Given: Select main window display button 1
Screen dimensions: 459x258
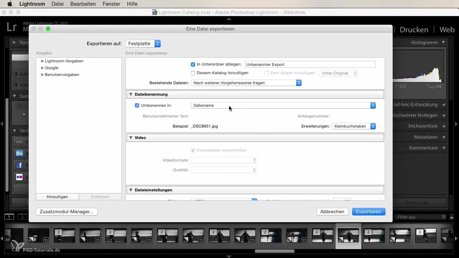Looking at the screenshot, I should coord(9,217).
